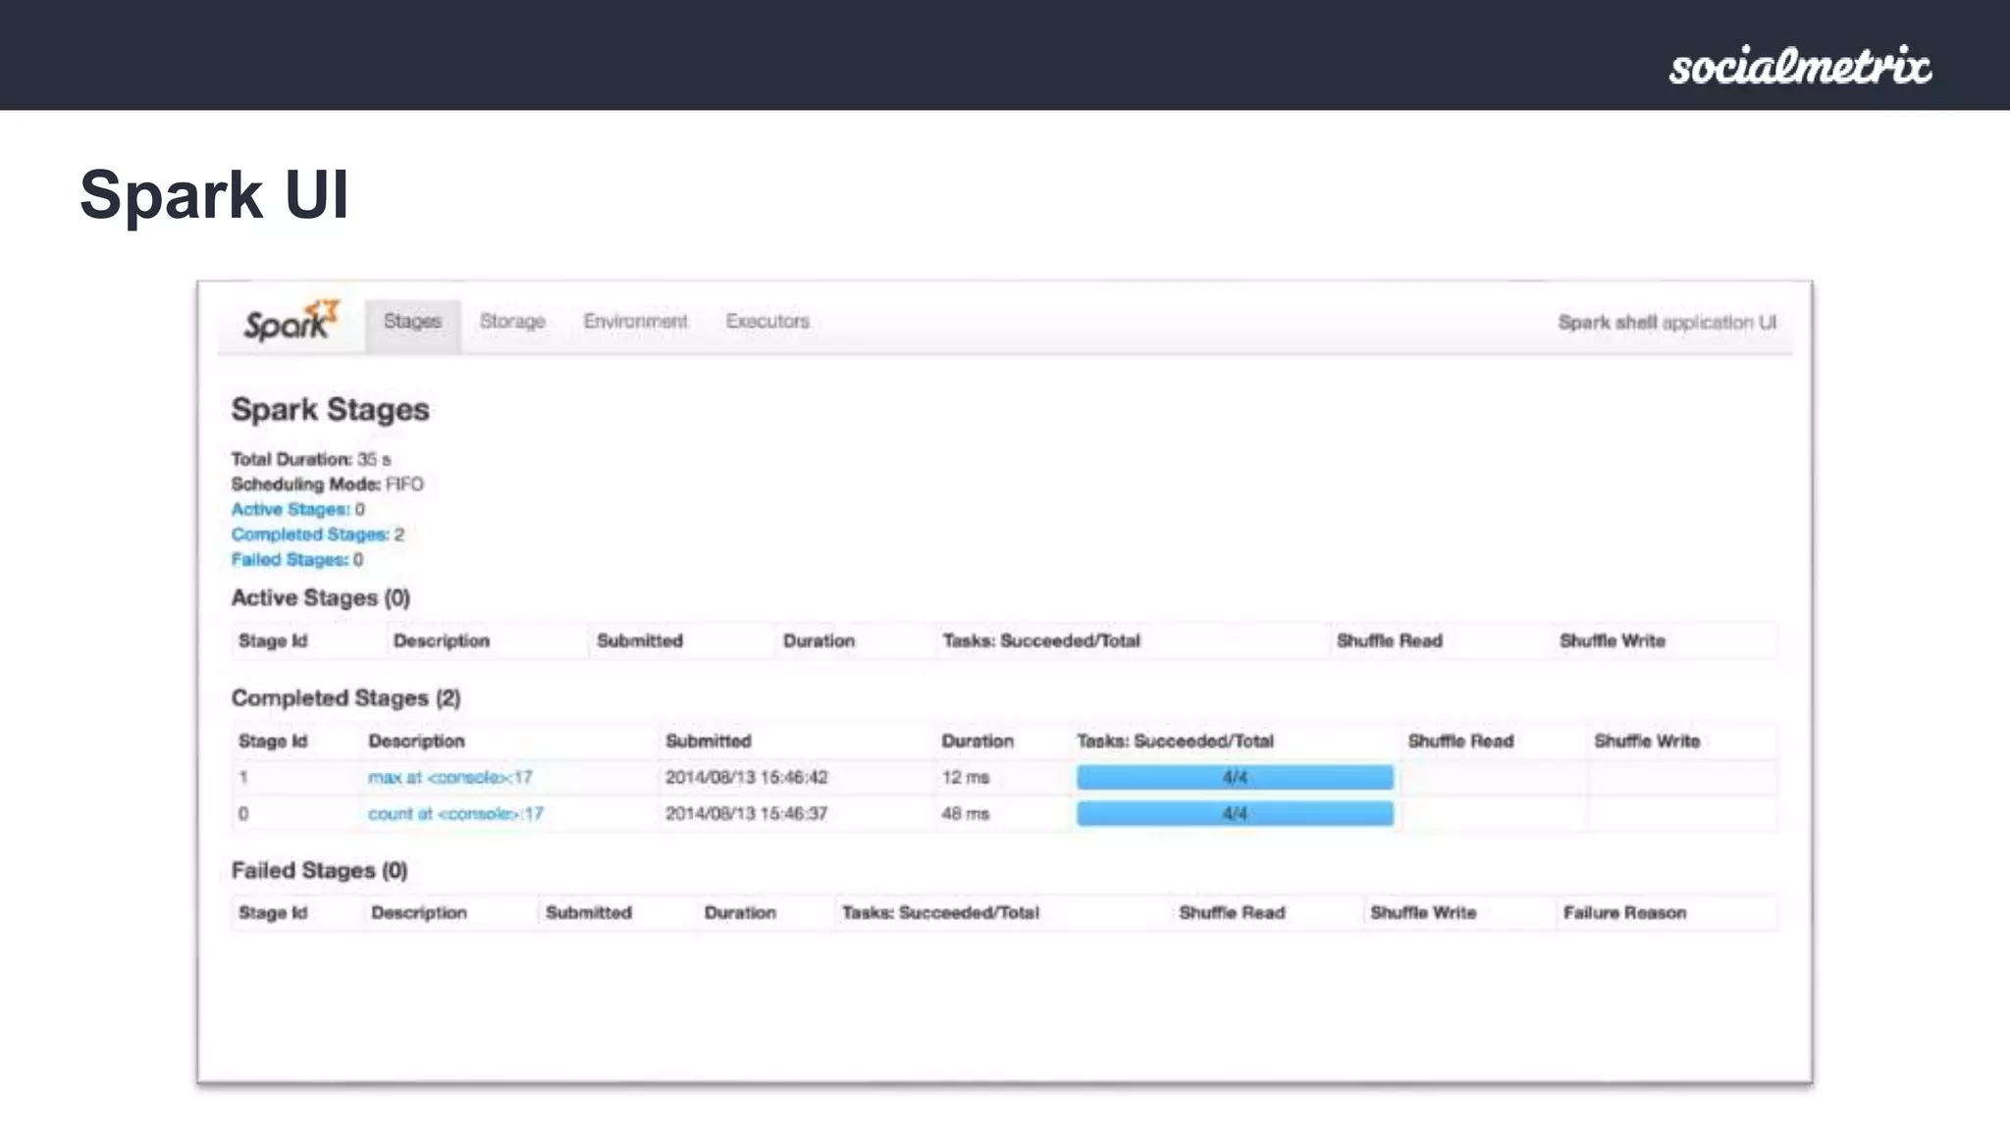Go to the Executors tab
The image size is (2010, 1130).
pyautogui.click(x=767, y=322)
